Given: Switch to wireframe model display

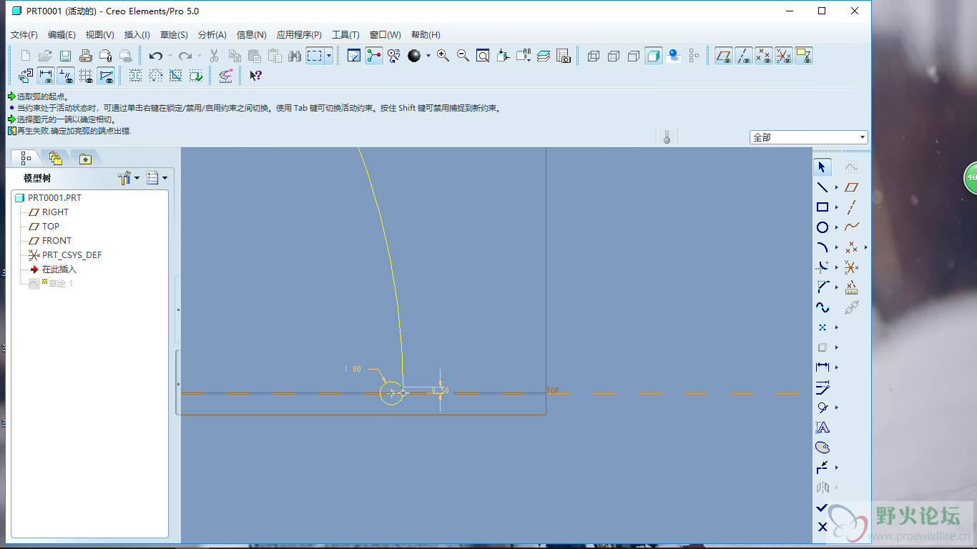Looking at the screenshot, I should (x=594, y=56).
